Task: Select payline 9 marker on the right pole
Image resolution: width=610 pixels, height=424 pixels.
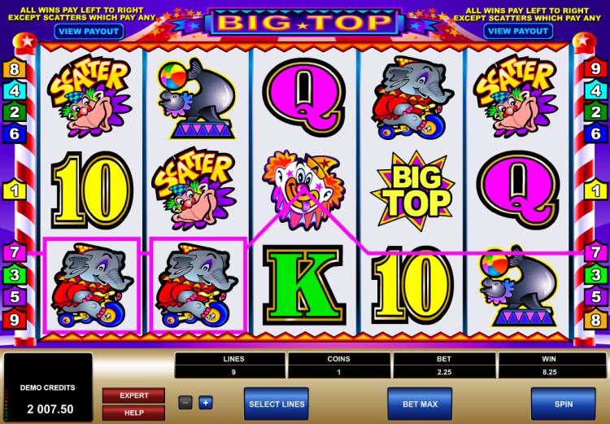Action: point(595,68)
